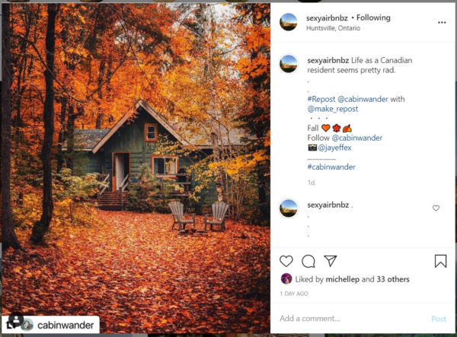This screenshot has height=337, width=457.
Task: Open the #cabinwander hashtag
Action: 331,167
